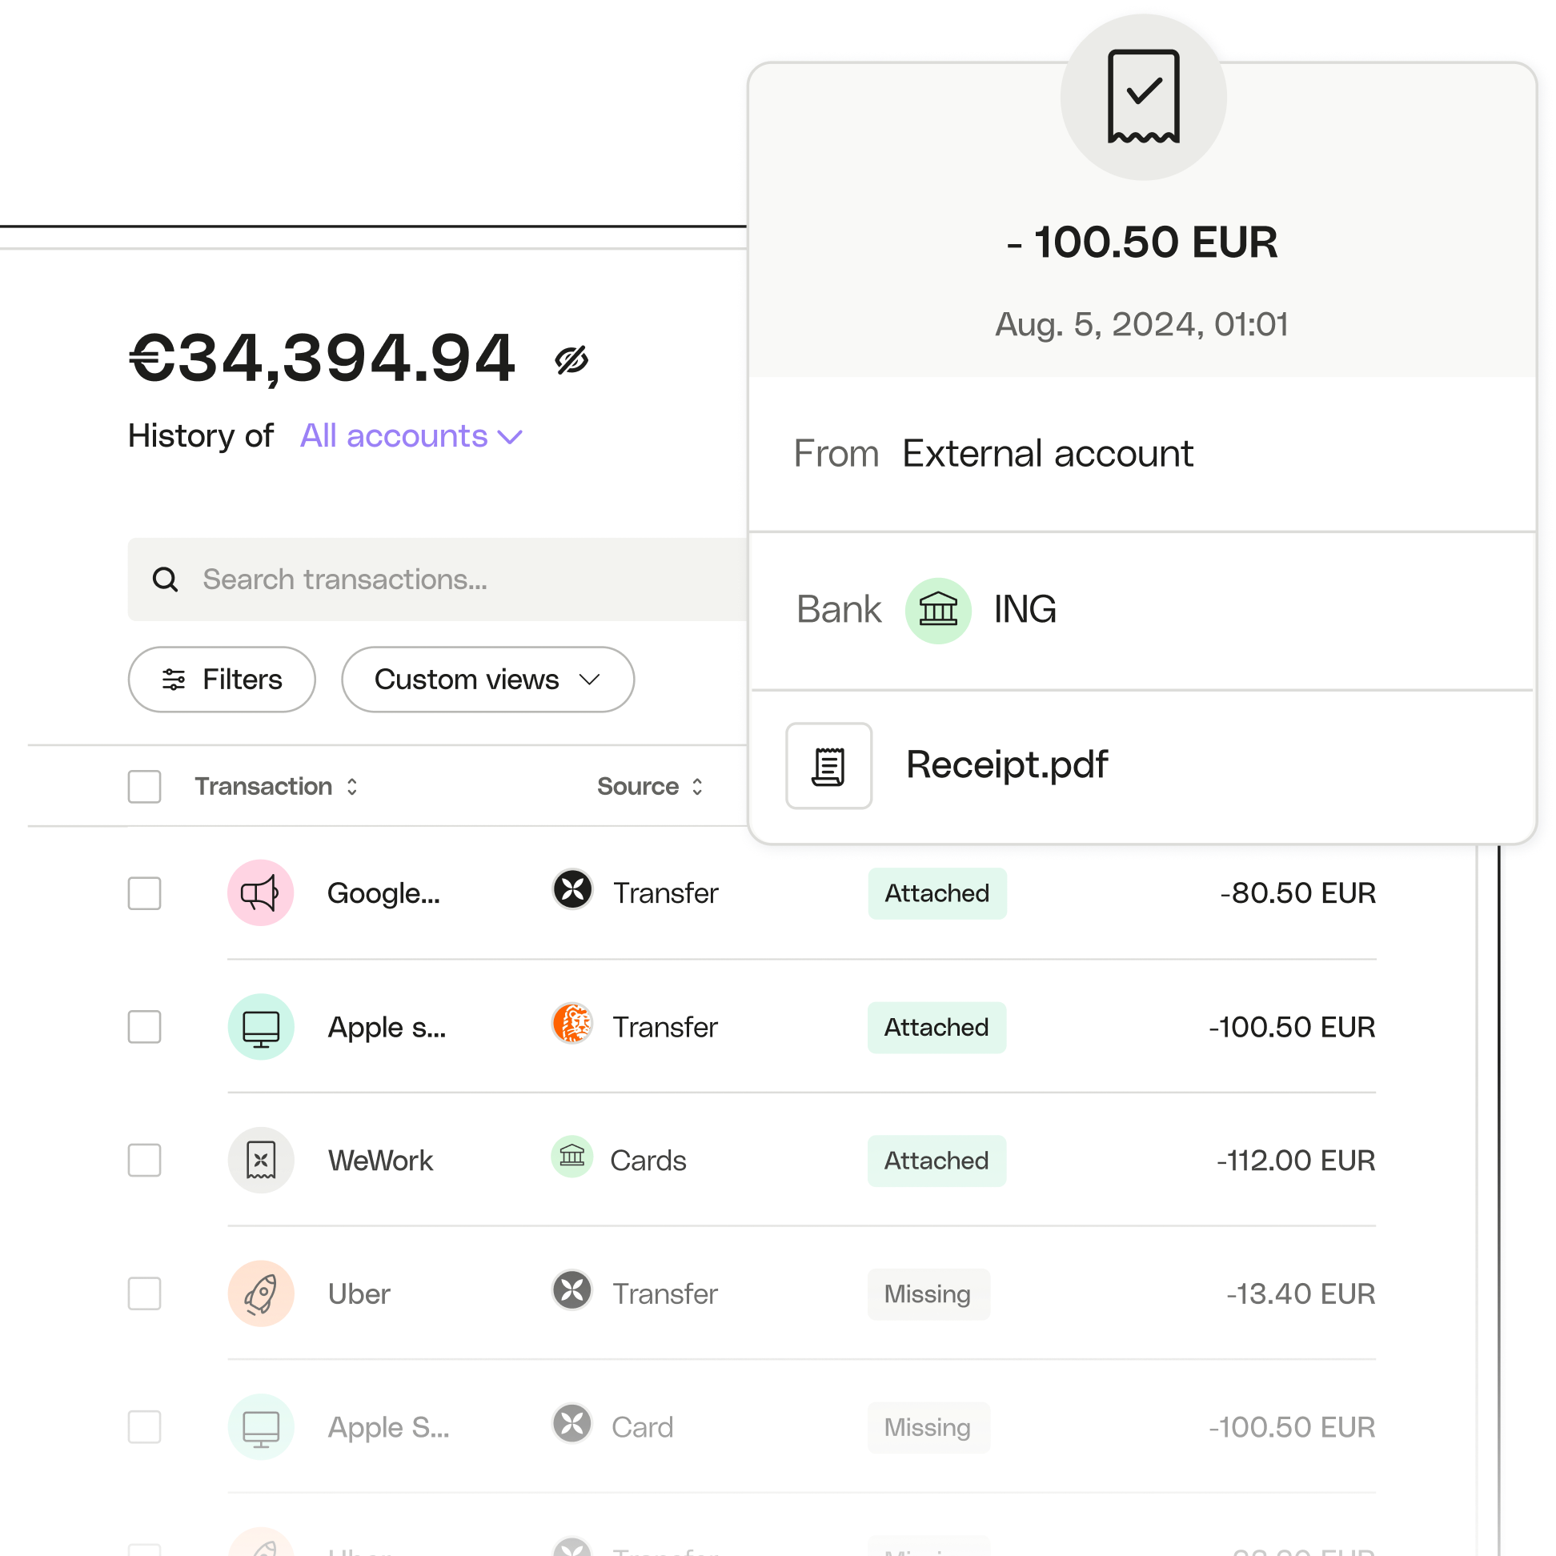Toggle the select all transactions checkbox
This screenshot has width=1556, height=1556.
(144, 785)
